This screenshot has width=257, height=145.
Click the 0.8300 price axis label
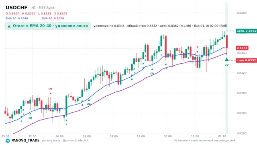tap(242, 93)
